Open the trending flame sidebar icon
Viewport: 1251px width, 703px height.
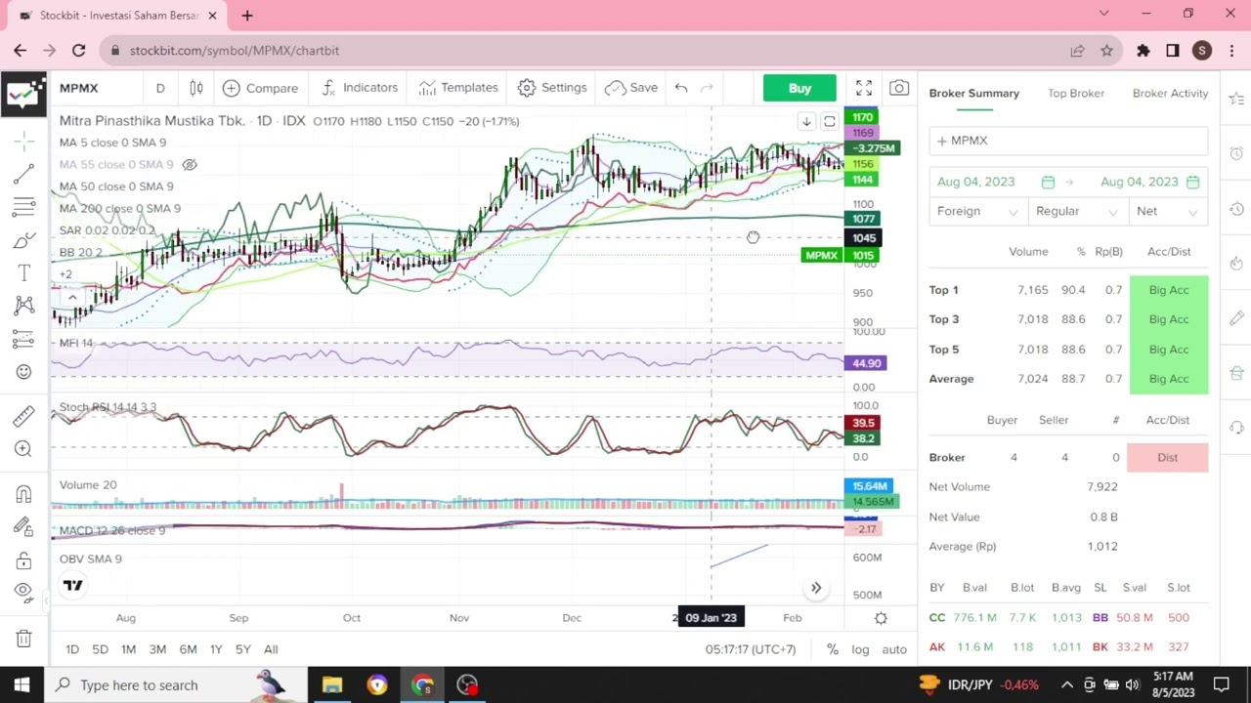click(x=1236, y=263)
